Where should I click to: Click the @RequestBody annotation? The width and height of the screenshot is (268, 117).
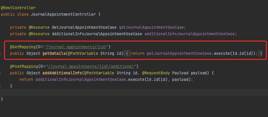[x=156, y=73]
